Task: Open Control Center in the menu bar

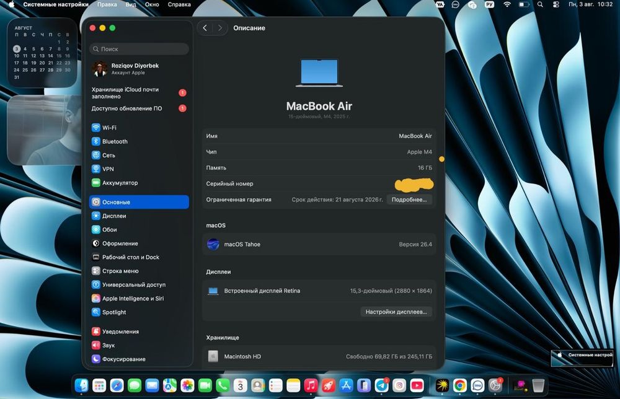Action: 556,4
